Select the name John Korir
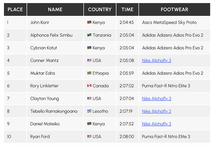Image resolution: width=211 pixels, height=146 pixels. [x=40, y=23]
